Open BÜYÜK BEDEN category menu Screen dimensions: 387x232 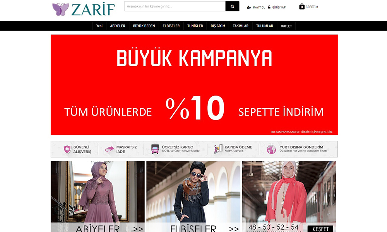(144, 26)
